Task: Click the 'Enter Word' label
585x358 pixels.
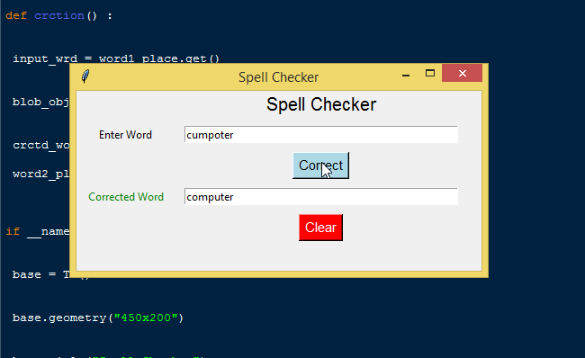Action: [125, 135]
